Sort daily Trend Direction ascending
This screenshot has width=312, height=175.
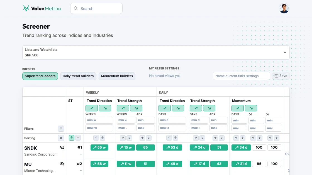pos(169,137)
